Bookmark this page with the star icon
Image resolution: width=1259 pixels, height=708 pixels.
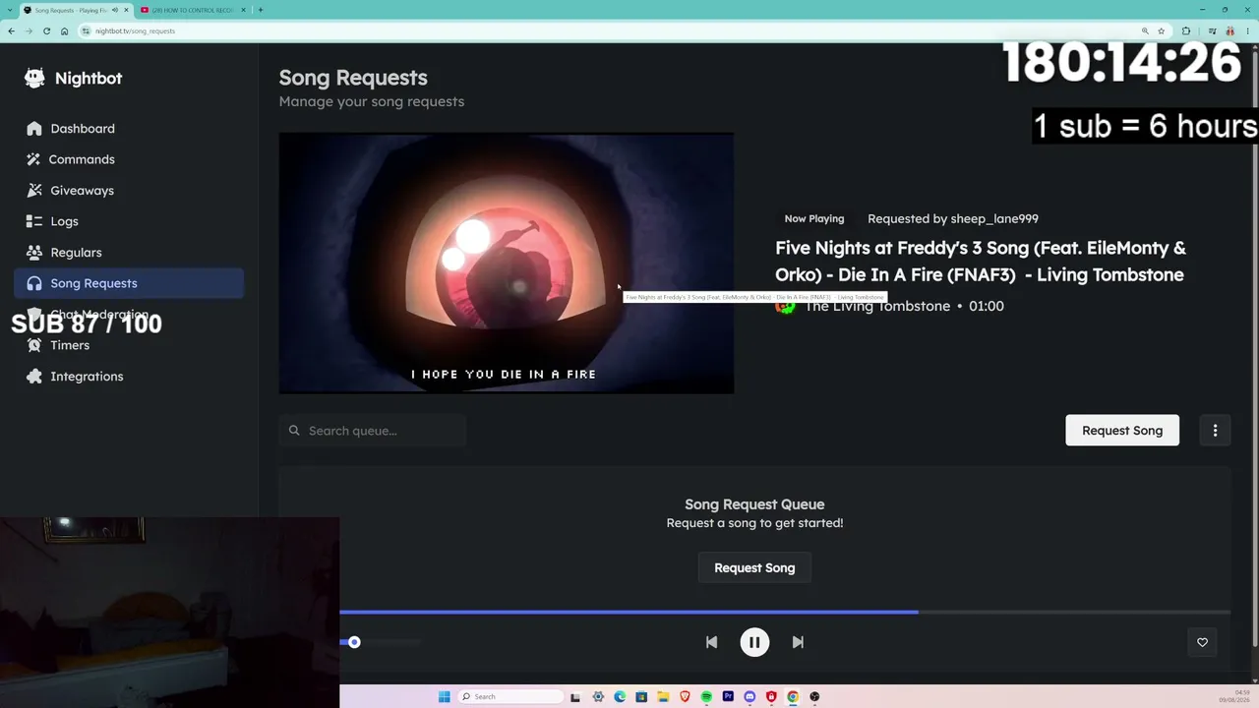pos(1162,30)
